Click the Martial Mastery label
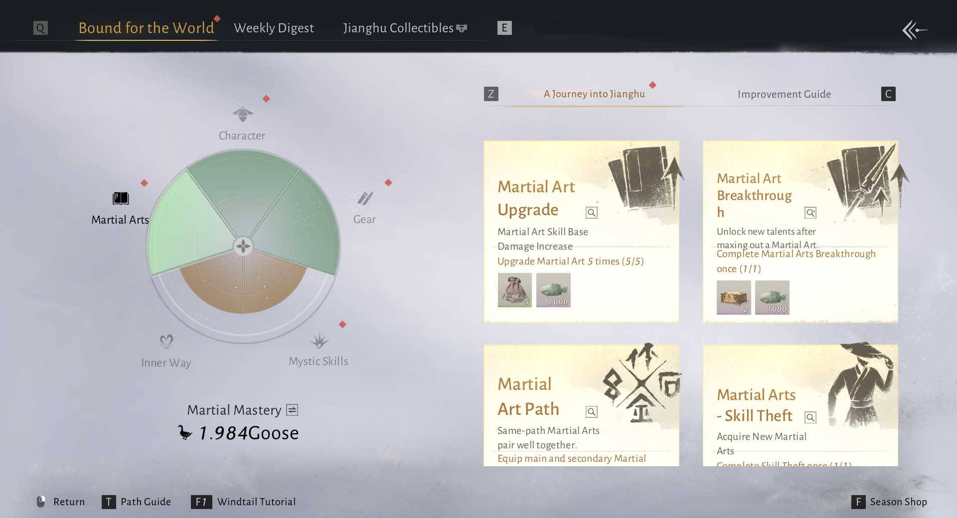This screenshot has height=518, width=957. point(234,410)
